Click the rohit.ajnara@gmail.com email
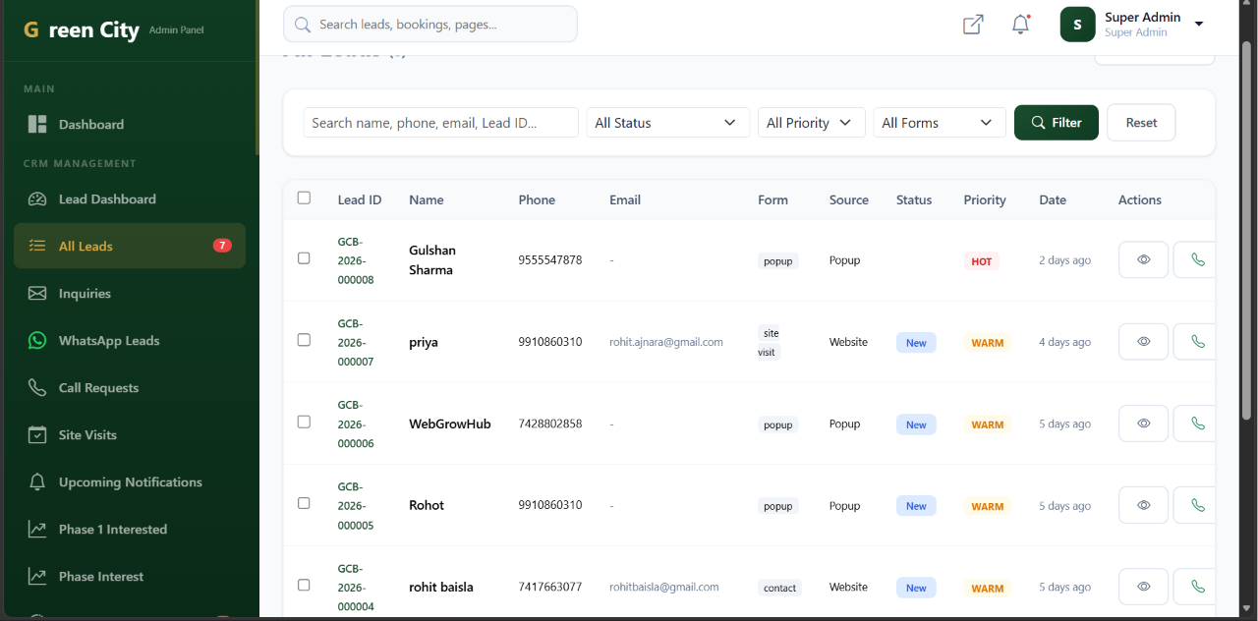Screen dimensions: 1258x621 [666, 342]
